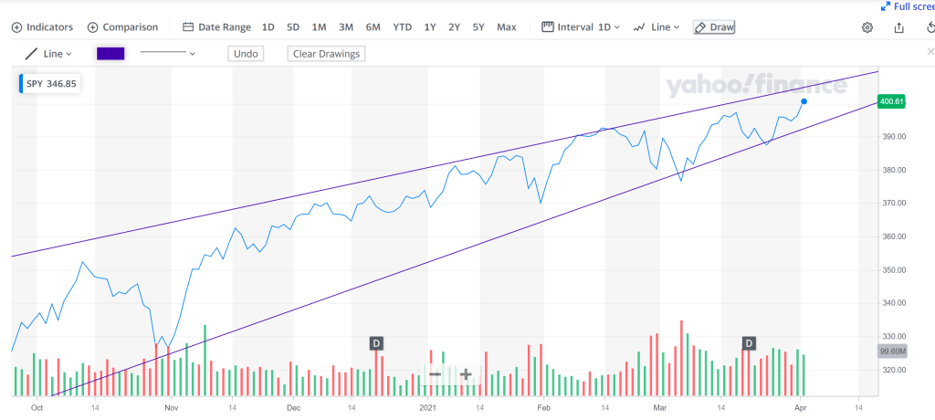The height and width of the screenshot is (420, 935).
Task: Open the Line chart type dropdown
Action: click(x=657, y=27)
